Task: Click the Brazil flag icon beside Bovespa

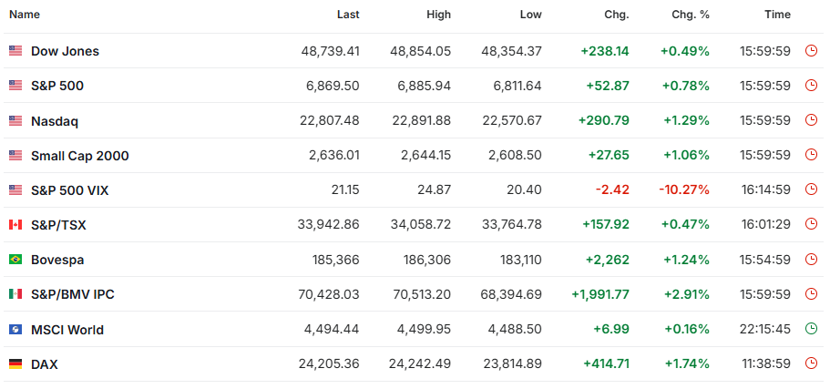Action: tap(15, 260)
